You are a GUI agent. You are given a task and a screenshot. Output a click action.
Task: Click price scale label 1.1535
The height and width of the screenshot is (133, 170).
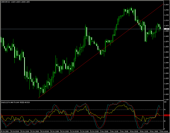(166, 47)
